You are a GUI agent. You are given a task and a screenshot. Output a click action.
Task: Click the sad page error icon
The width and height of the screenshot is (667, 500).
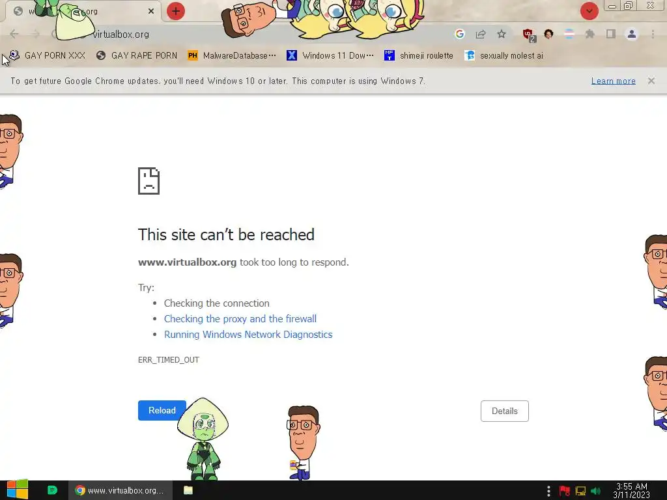click(x=149, y=181)
